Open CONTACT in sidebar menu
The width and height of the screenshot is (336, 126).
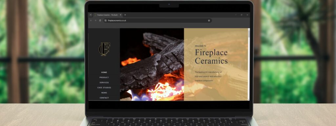tap(104, 98)
